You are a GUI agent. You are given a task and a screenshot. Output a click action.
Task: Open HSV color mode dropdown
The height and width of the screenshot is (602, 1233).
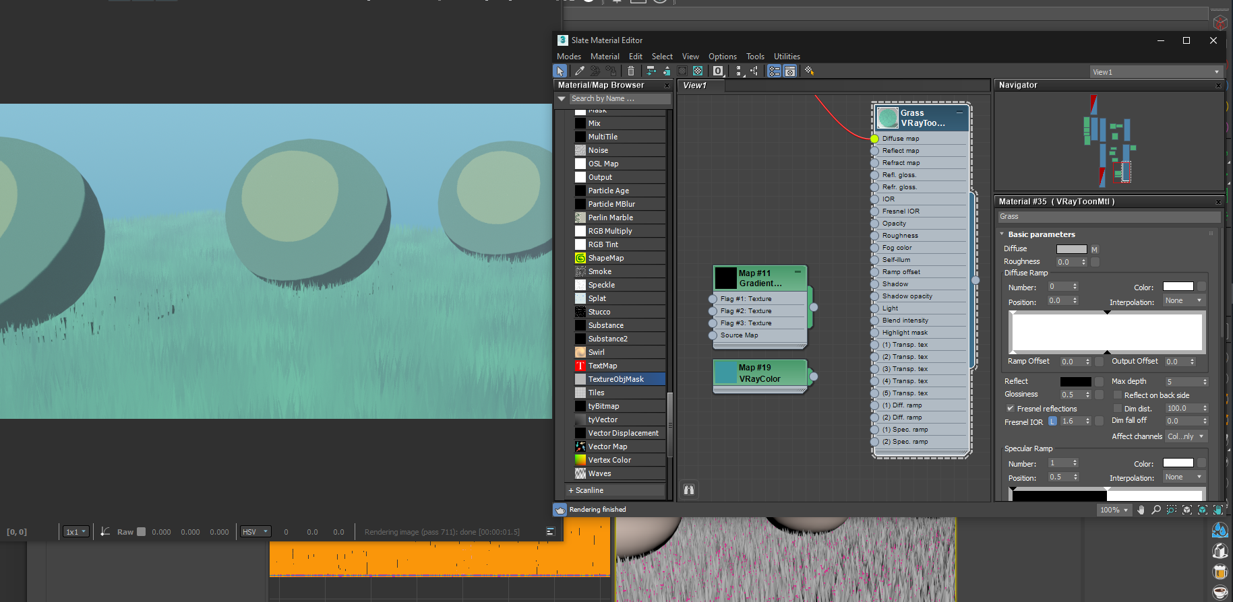255,531
